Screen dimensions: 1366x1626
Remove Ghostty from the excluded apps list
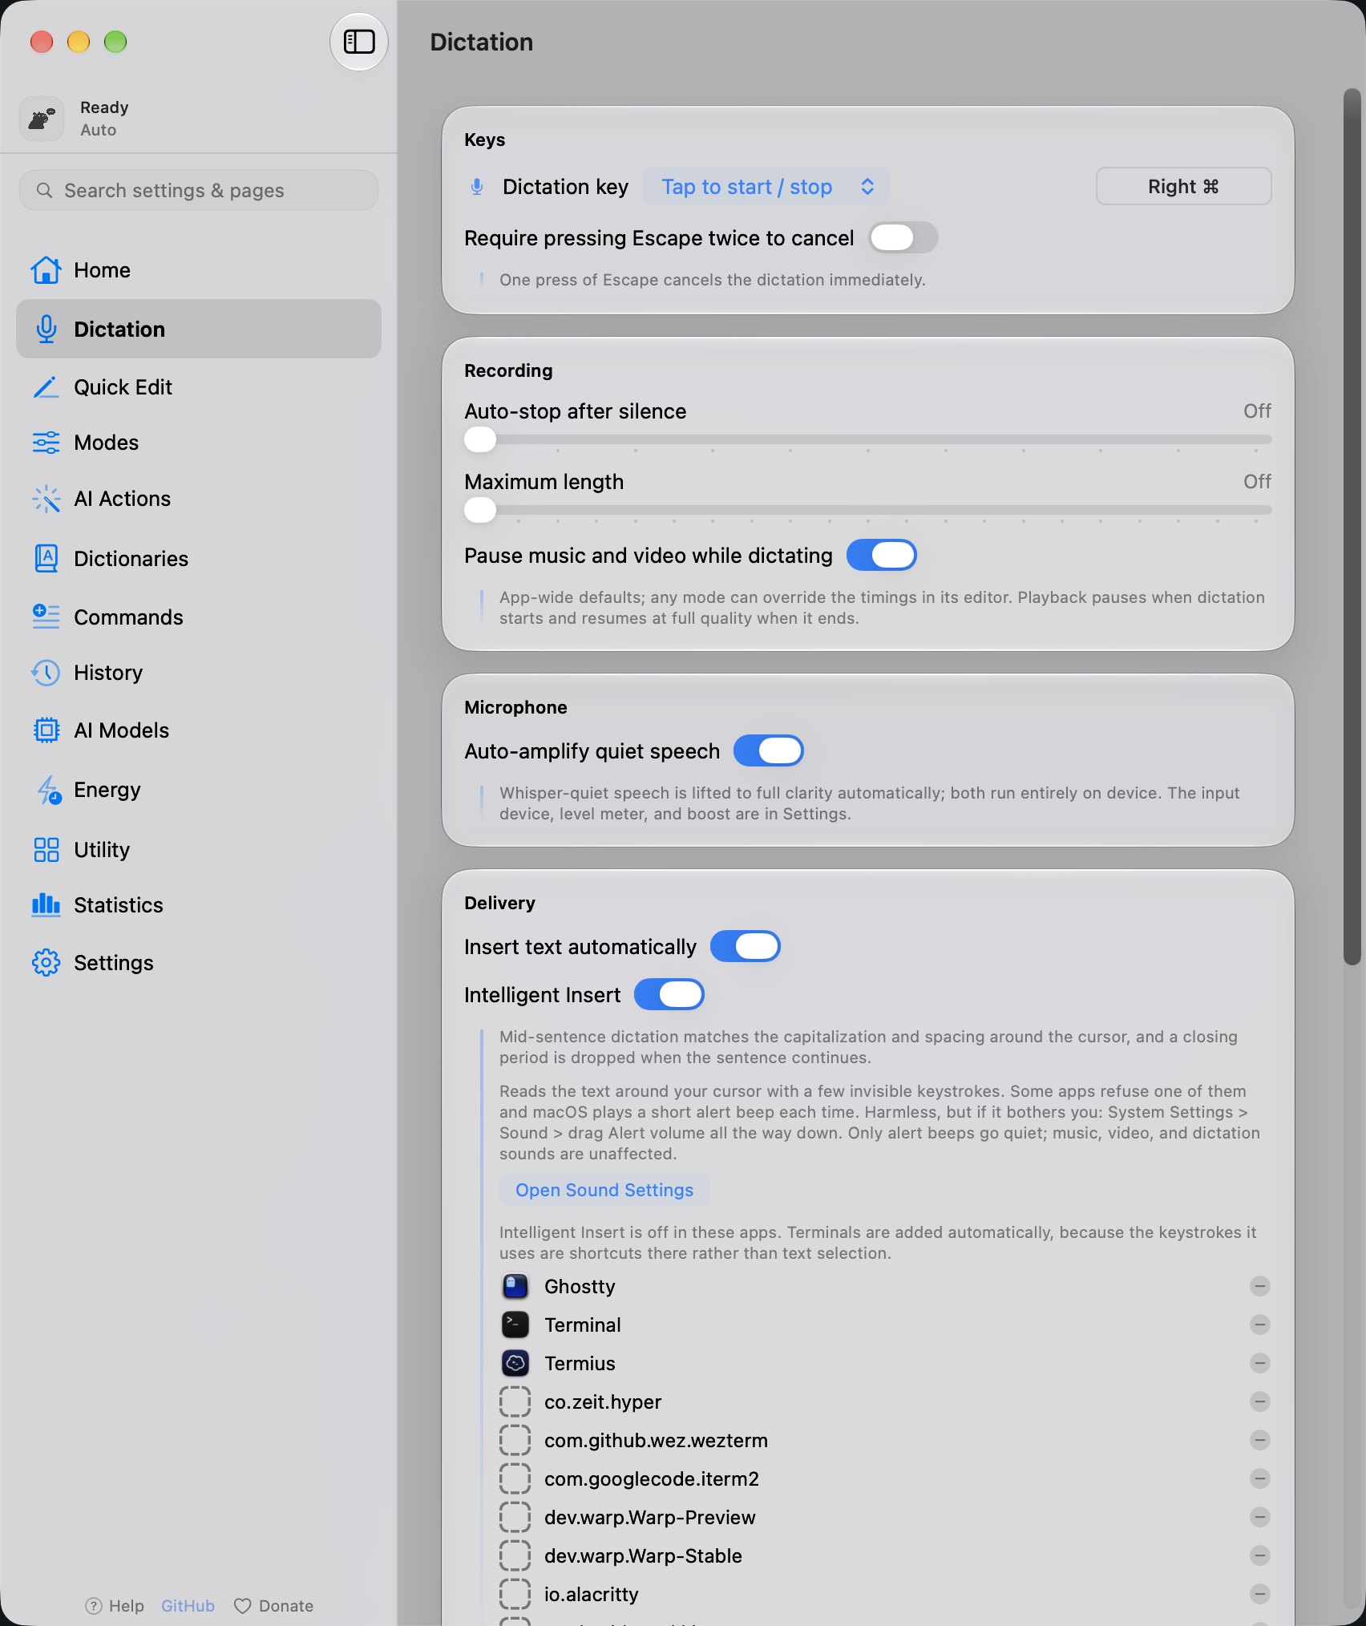1260,1286
